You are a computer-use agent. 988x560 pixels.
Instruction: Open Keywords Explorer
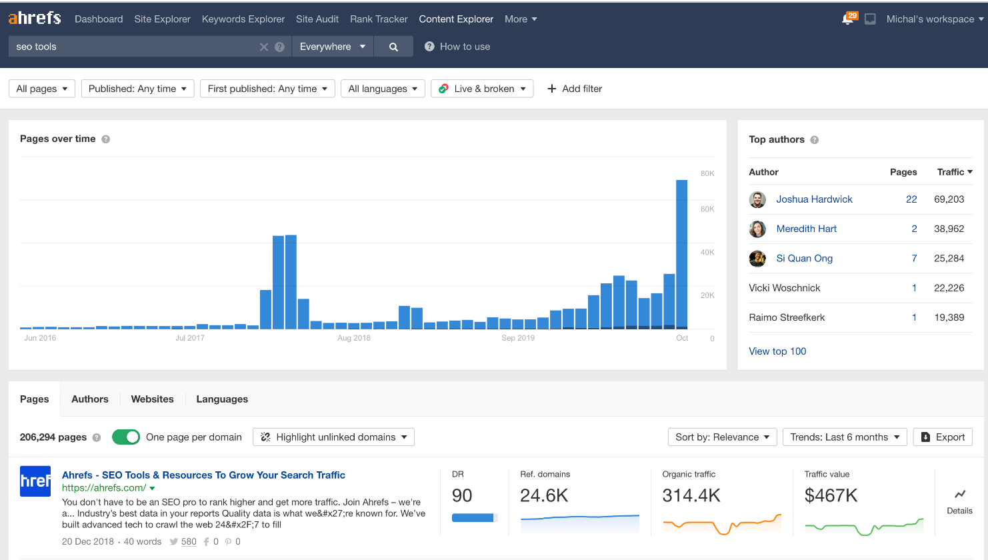[243, 19]
